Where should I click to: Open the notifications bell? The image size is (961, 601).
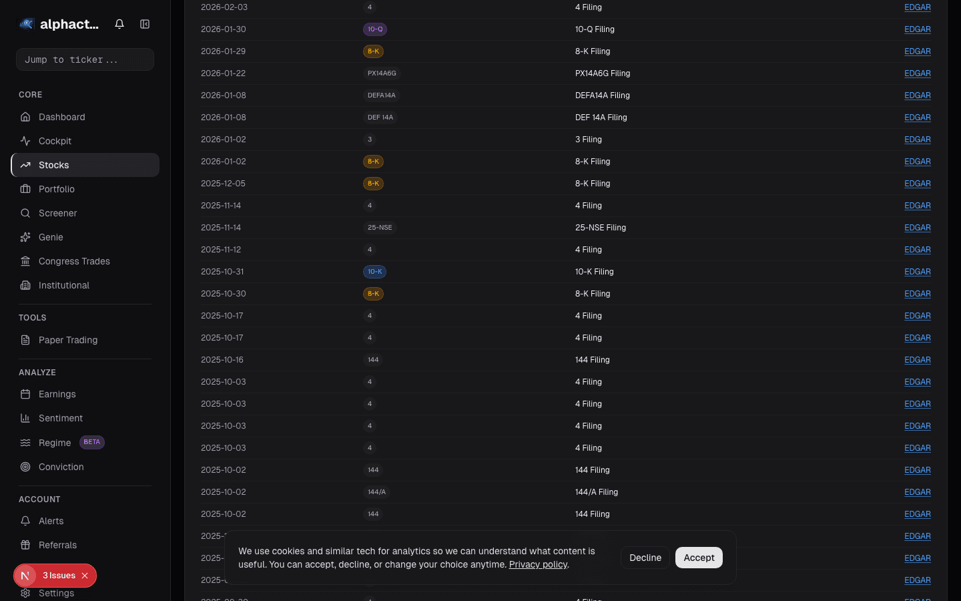click(119, 23)
